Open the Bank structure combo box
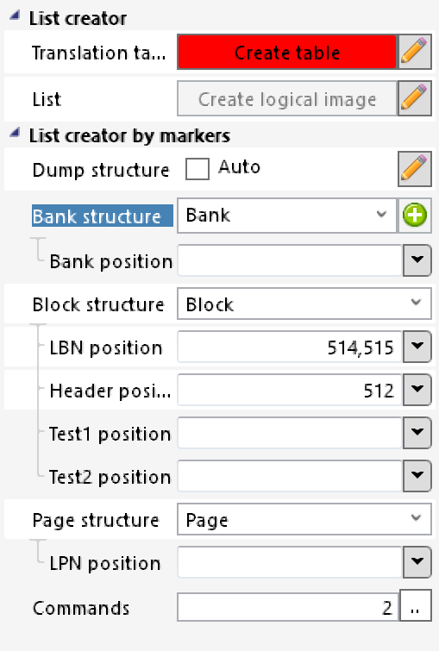The image size is (439, 651). pos(287,215)
